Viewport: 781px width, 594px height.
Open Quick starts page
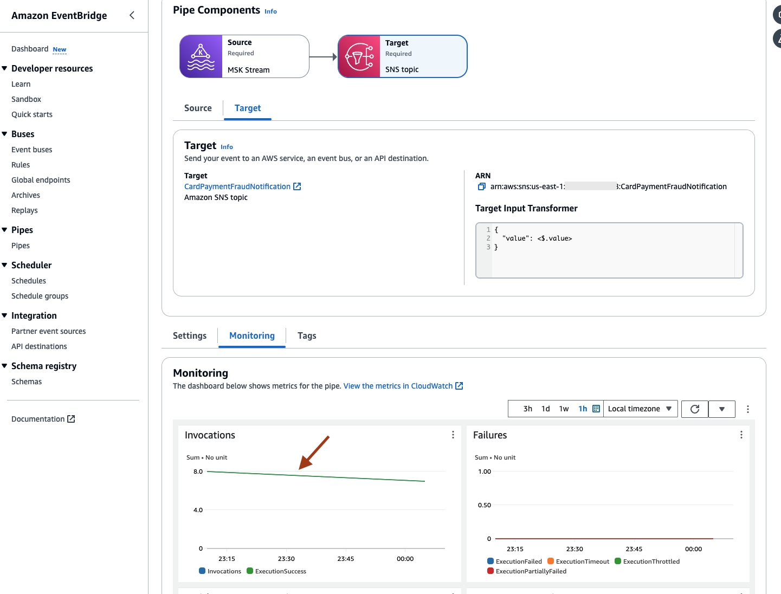point(32,114)
